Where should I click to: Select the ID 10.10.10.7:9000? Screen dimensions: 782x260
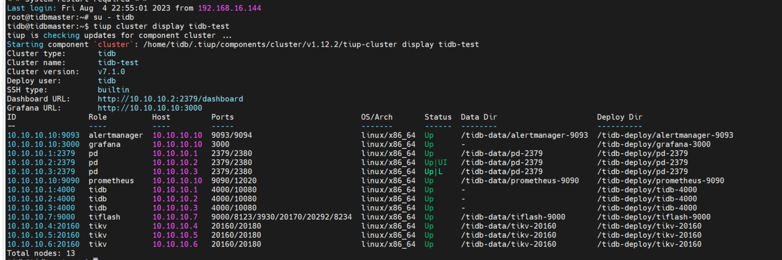point(41,217)
